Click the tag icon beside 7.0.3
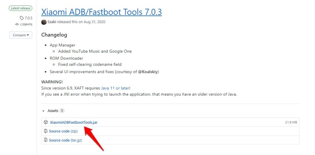 (22, 18)
